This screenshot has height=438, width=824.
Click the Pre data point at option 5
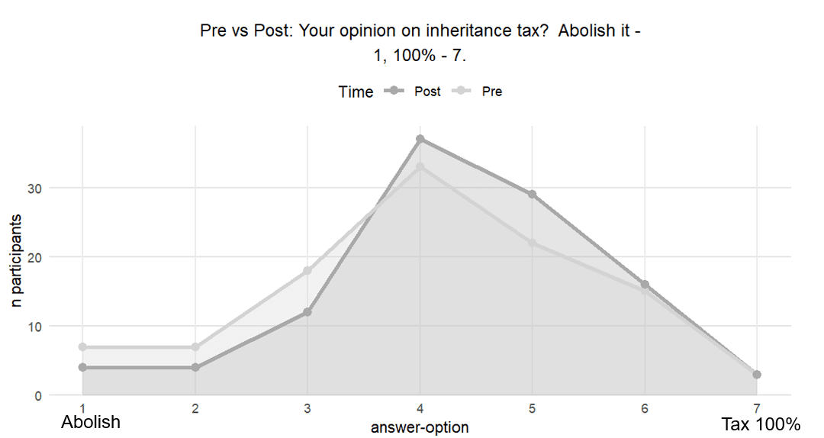(533, 243)
